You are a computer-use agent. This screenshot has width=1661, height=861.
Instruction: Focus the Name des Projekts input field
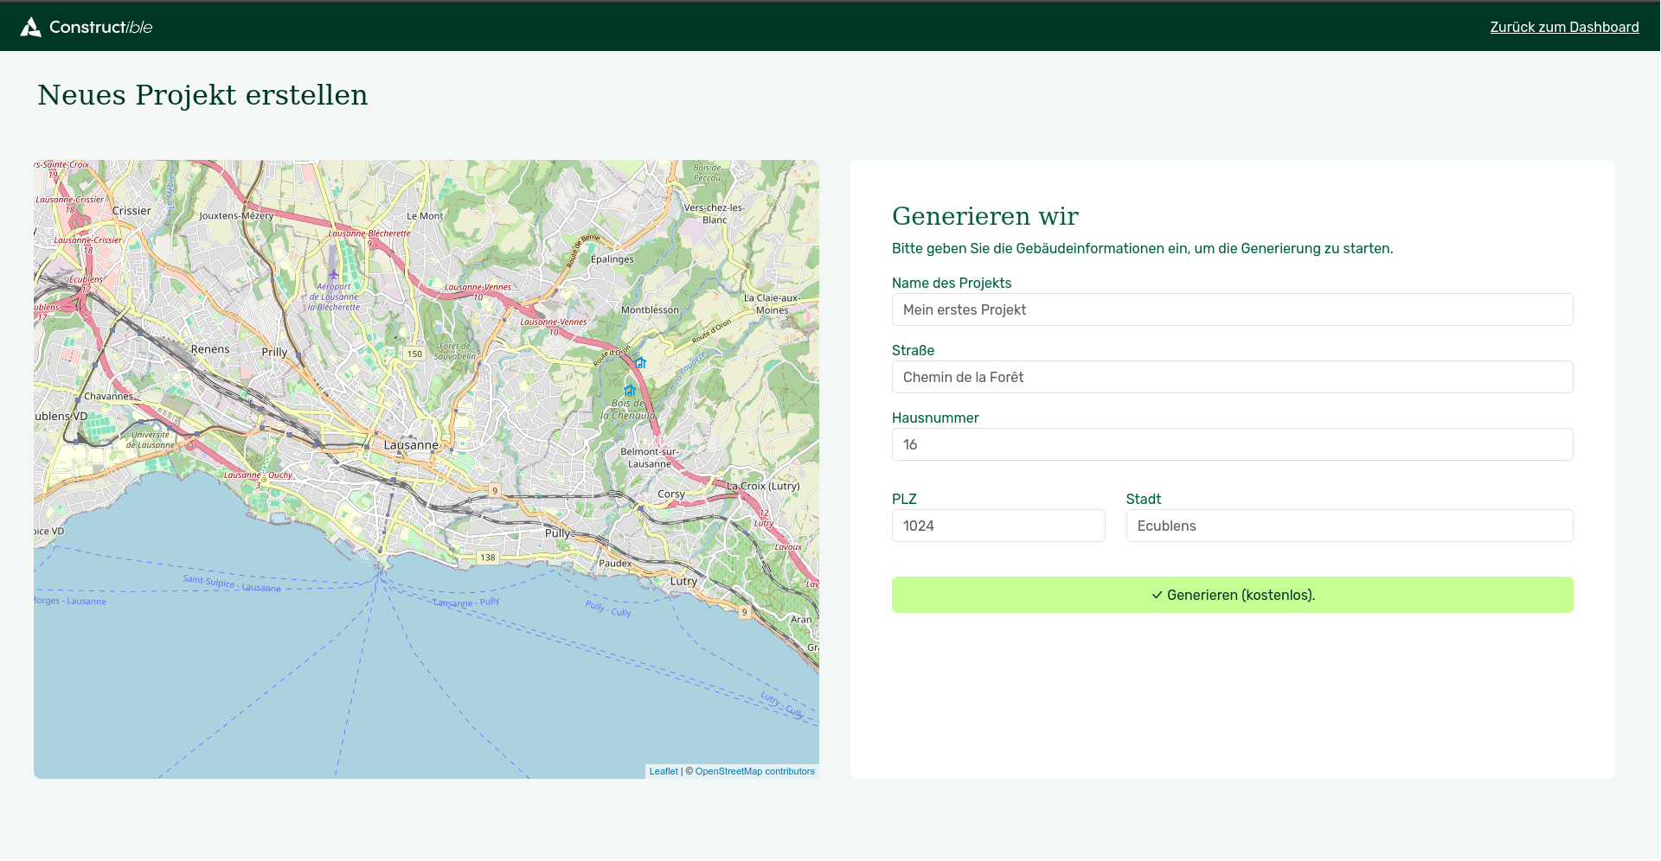1233,309
